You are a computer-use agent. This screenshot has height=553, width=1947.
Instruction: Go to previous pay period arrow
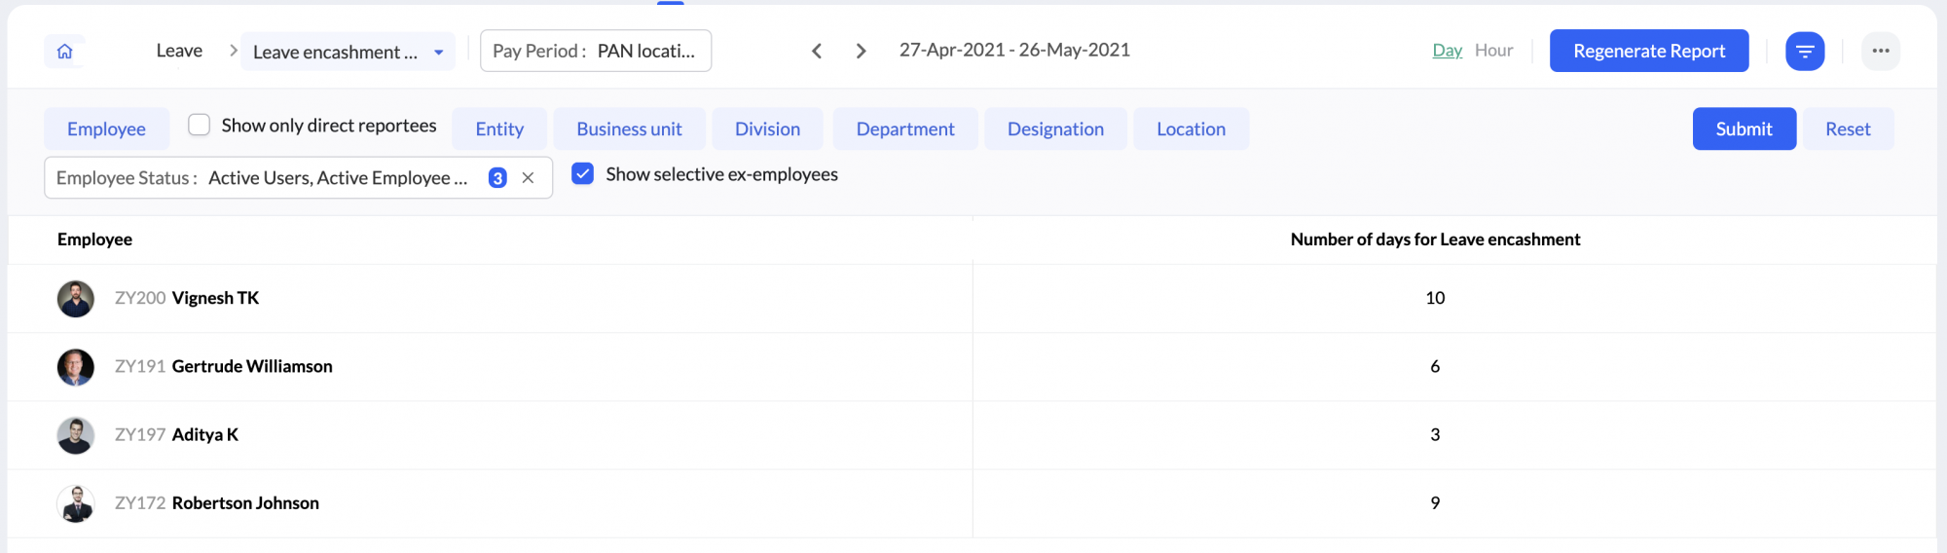(x=817, y=52)
